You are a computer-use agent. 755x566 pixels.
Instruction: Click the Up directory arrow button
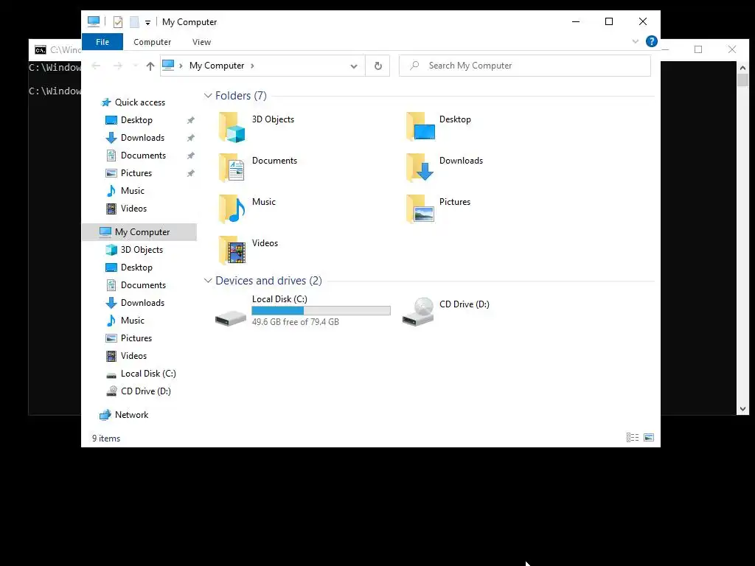click(150, 66)
